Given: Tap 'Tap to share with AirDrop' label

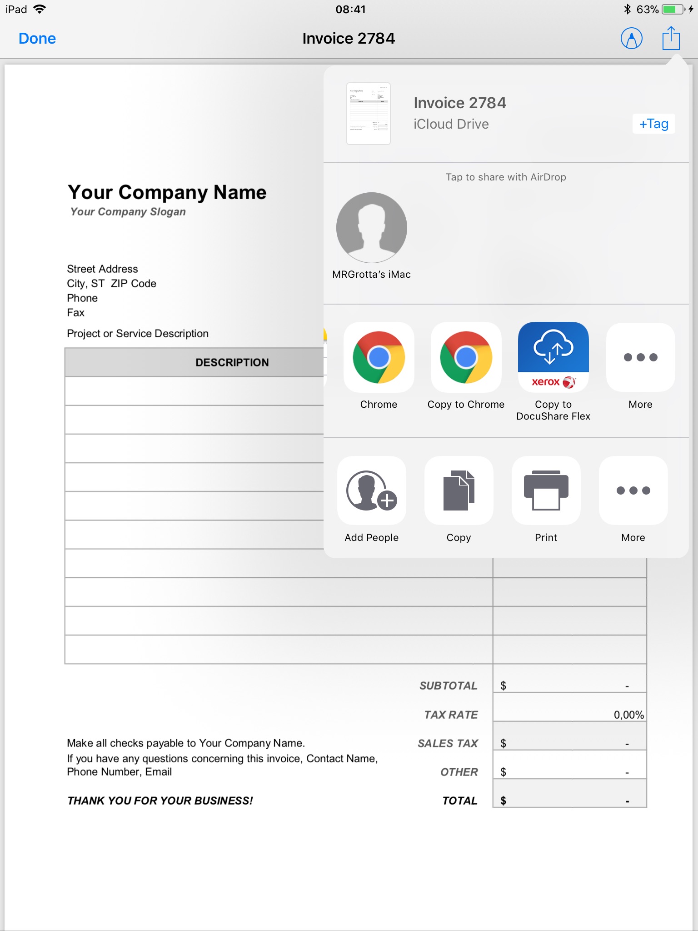Looking at the screenshot, I should click(x=506, y=177).
